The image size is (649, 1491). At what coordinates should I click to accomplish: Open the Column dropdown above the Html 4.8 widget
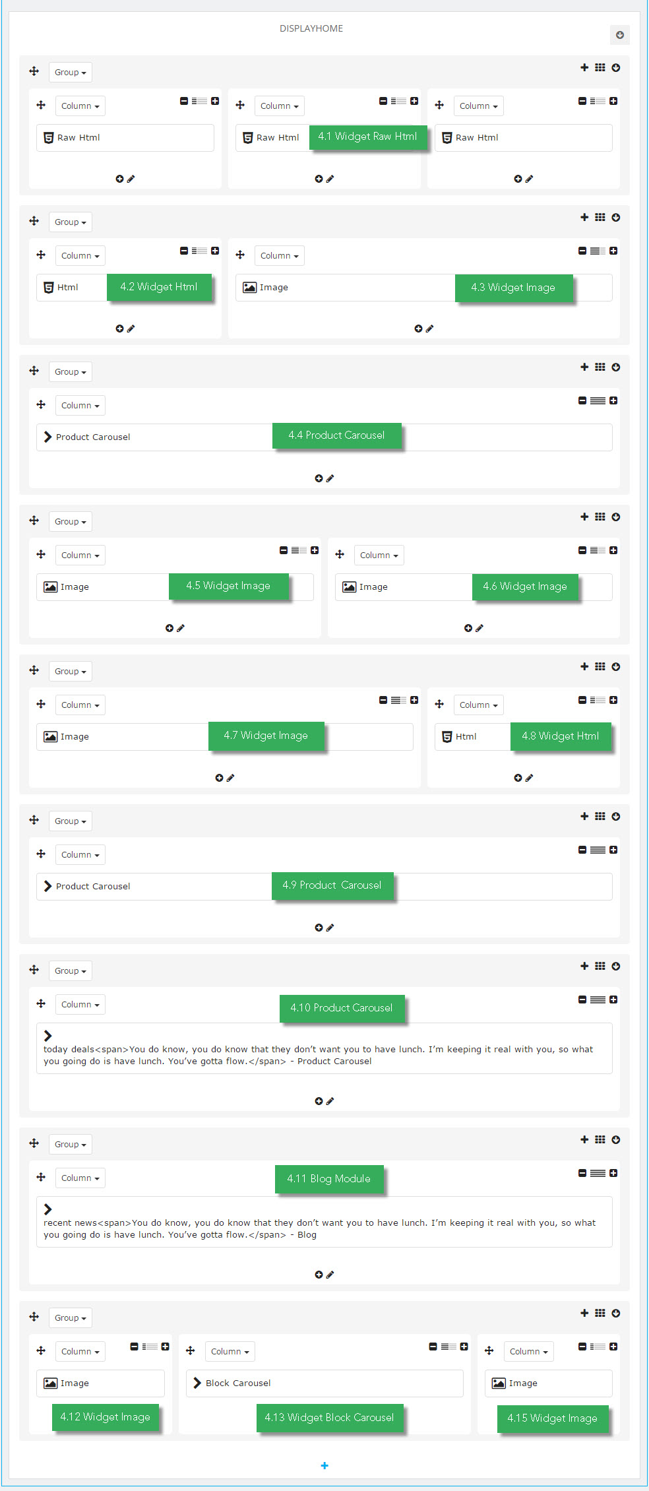[478, 705]
